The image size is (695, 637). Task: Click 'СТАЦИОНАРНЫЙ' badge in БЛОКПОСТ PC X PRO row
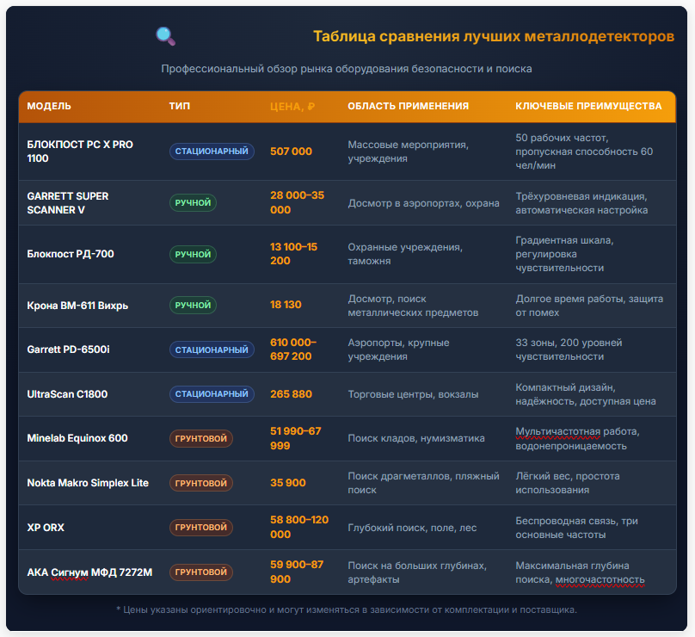(212, 152)
